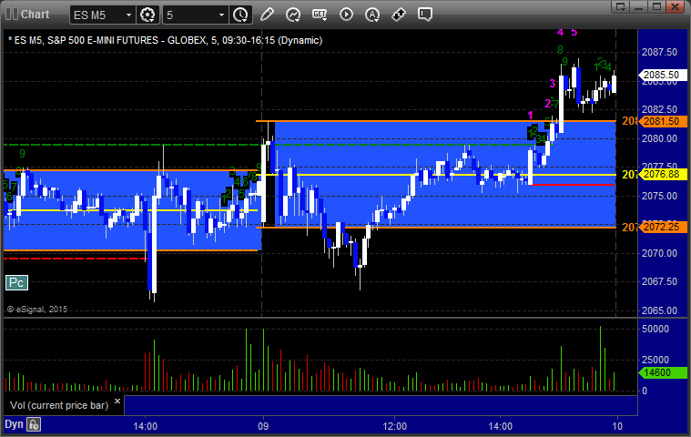Close the Vol (current price bar) tab

[117, 401]
